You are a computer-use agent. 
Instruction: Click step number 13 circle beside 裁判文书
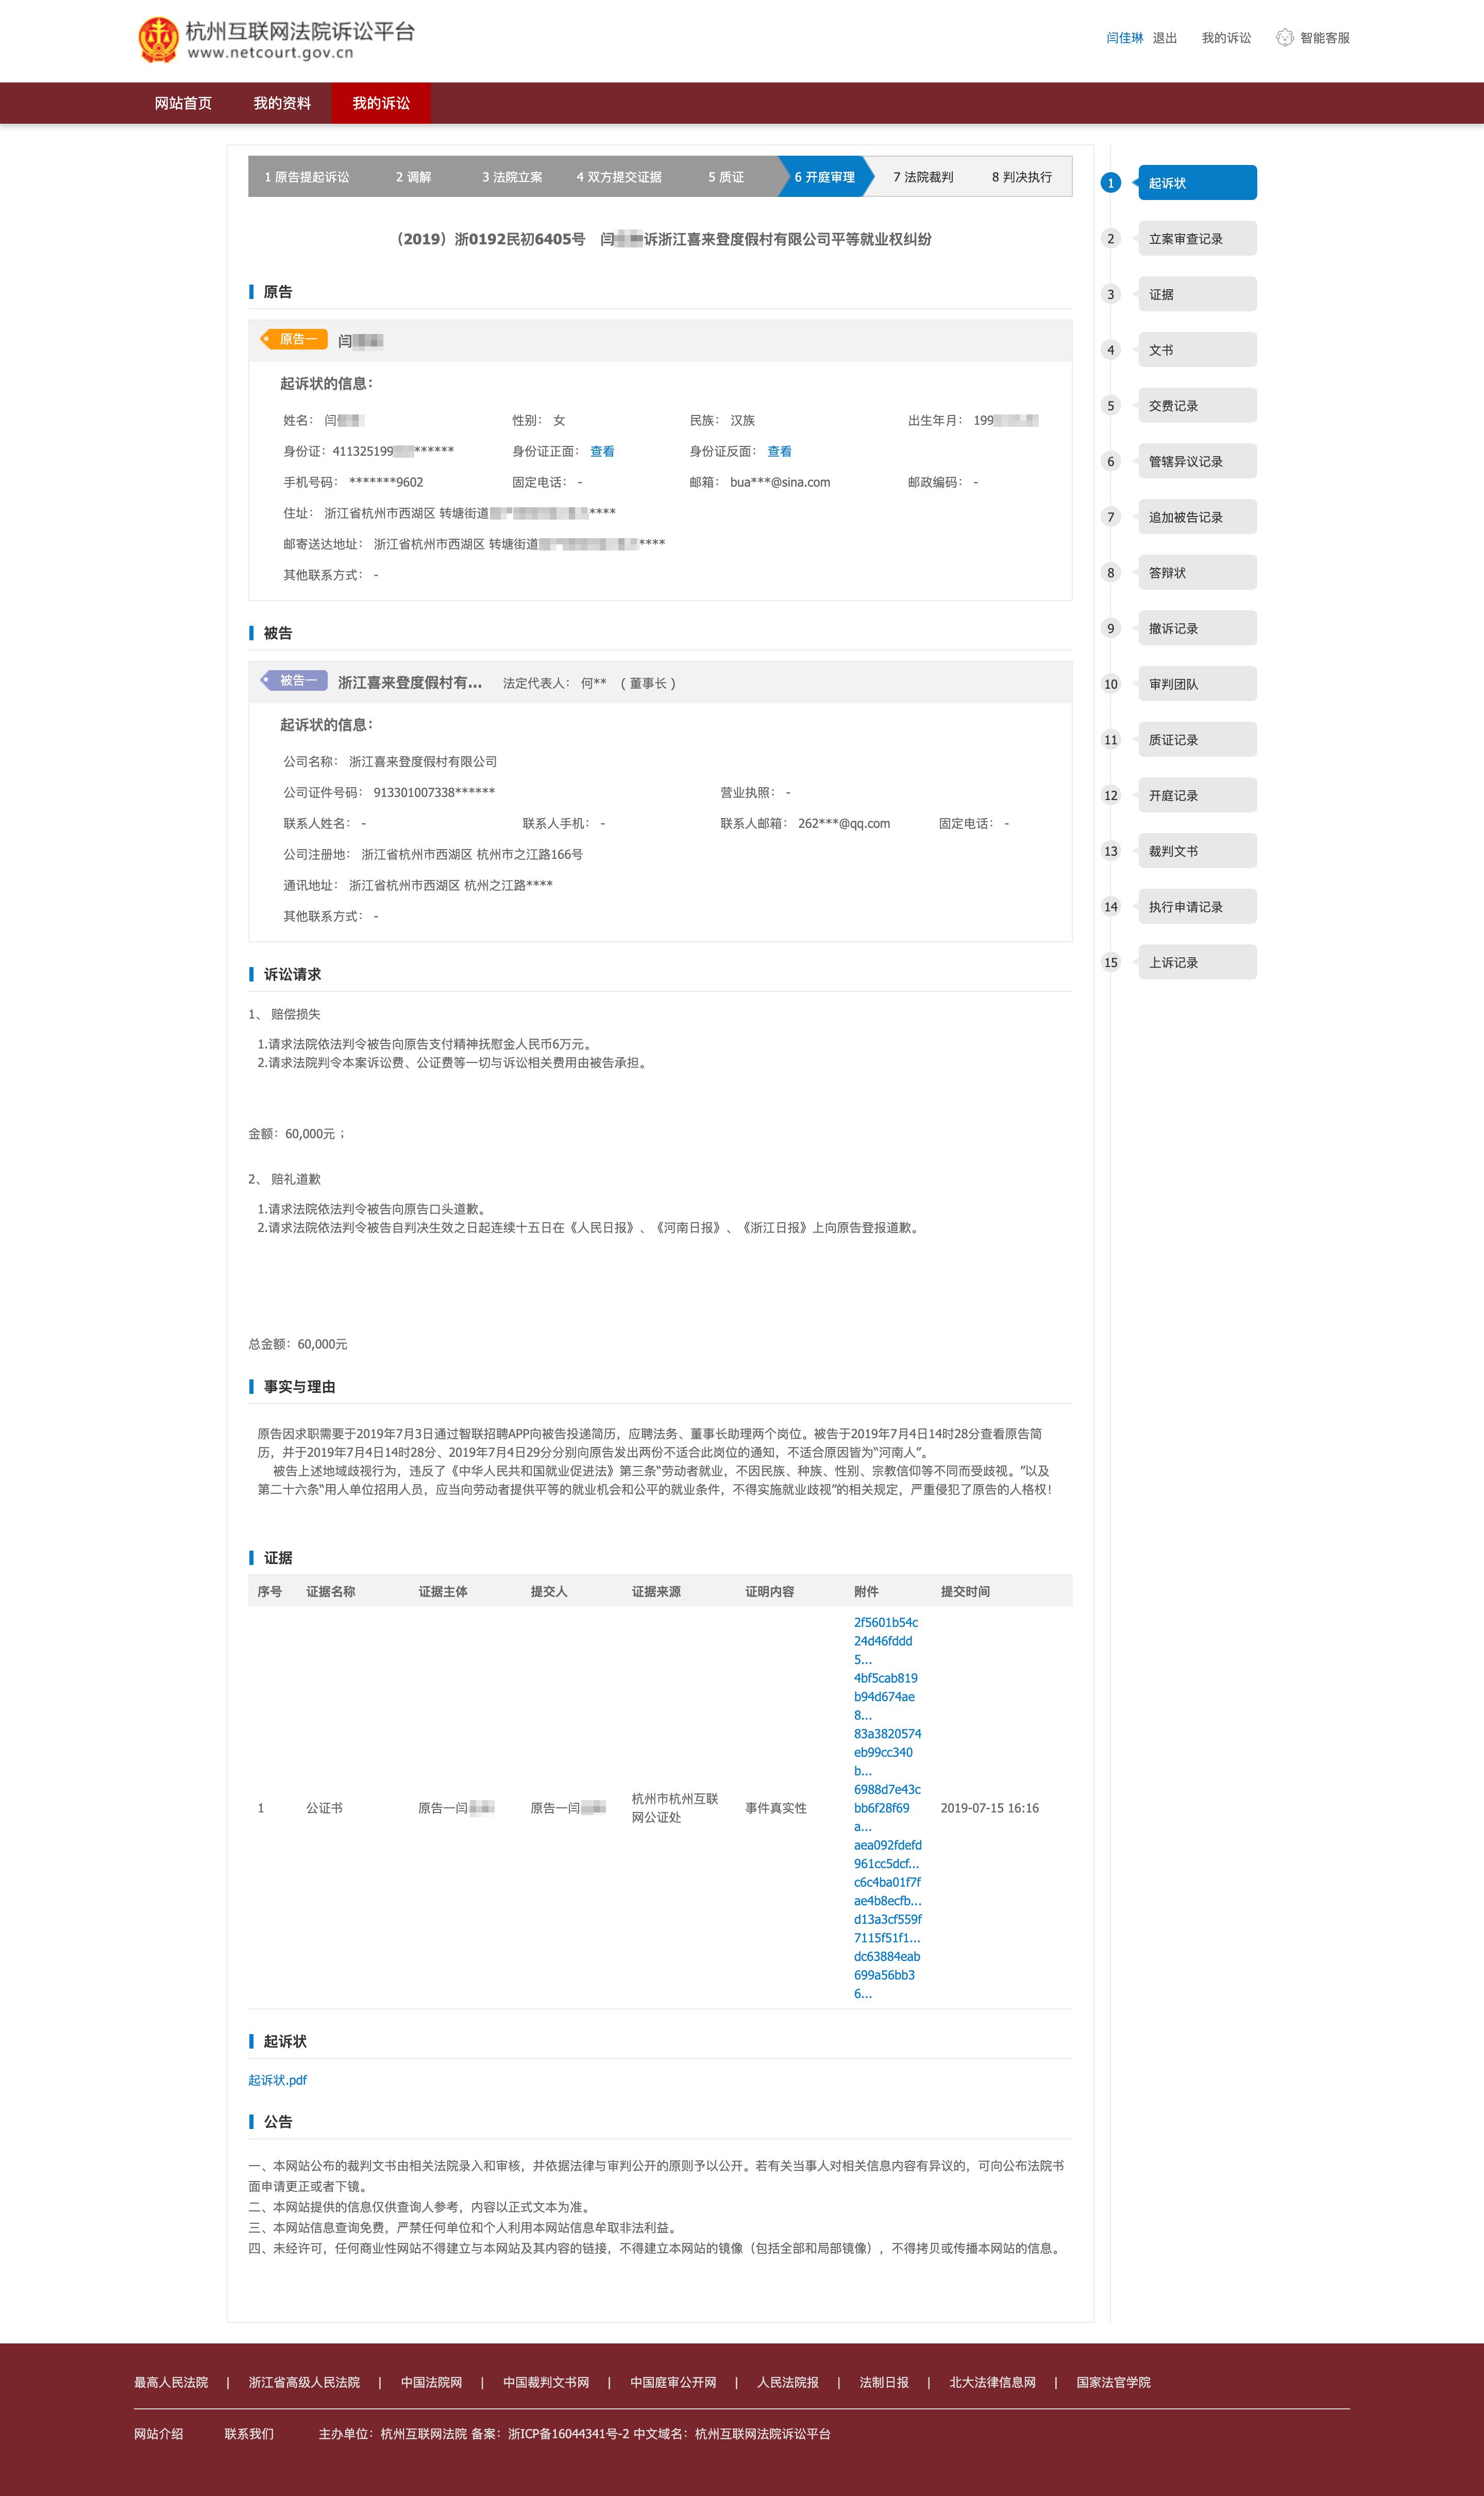click(1110, 852)
